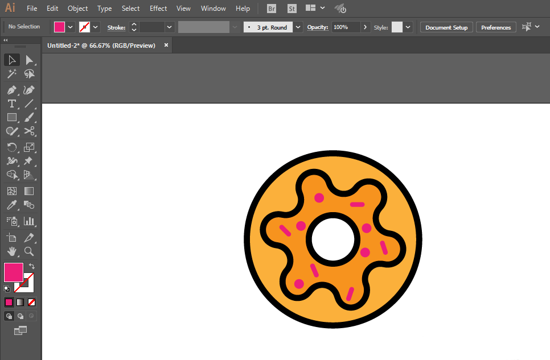Select the Pen tool
This screenshot has width=550, height=360.
tap(11, 90)
